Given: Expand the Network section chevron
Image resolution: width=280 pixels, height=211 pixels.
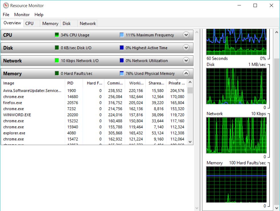Looking at the screenshot, I should [x=186, y=60].
